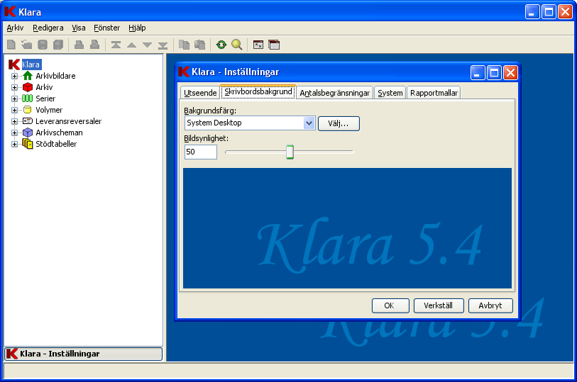
Task: Click the Avbryt button
Action: [490, 305]
